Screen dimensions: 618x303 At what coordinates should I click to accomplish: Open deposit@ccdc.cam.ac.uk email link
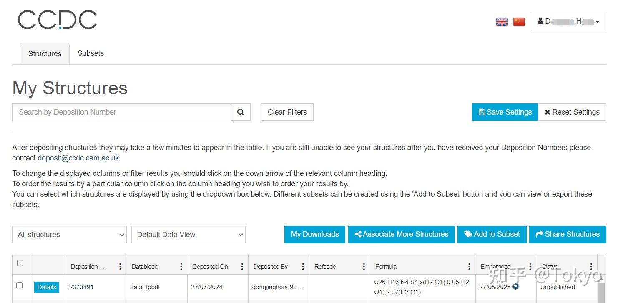pyautogui.click(x=78, y=158)
